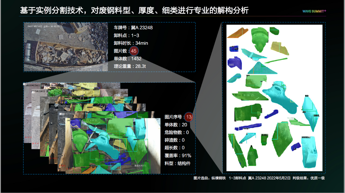345x193 pixels.
Task: Click the 判级结果：优质一级 caption text
Action: pos(309,178)
